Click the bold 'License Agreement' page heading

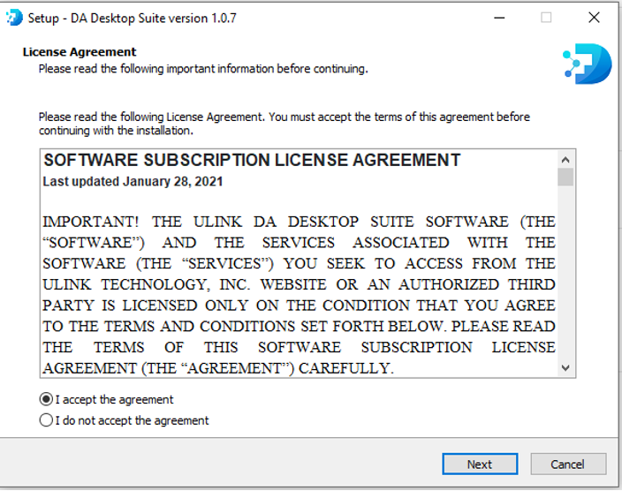[x=80, y=52]
